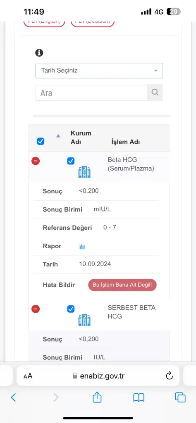Click the search magnifier icon

155,93
